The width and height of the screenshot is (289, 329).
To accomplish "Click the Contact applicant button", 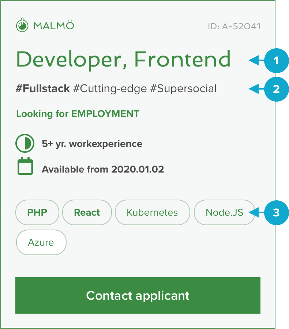I will click(x=138, y=295).
